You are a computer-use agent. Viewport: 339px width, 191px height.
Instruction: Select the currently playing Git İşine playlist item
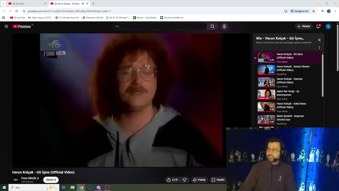288,58
